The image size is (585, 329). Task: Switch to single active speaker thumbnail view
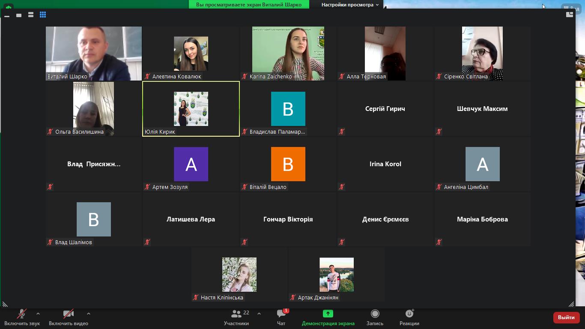[19, 15]
